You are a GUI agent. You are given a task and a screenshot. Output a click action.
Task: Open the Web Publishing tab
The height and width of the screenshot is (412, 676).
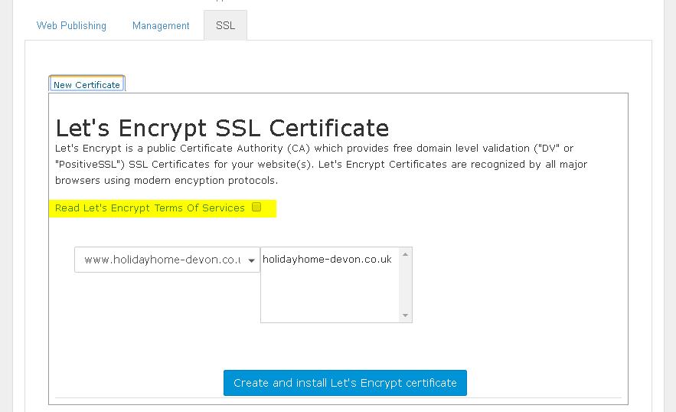72,25
